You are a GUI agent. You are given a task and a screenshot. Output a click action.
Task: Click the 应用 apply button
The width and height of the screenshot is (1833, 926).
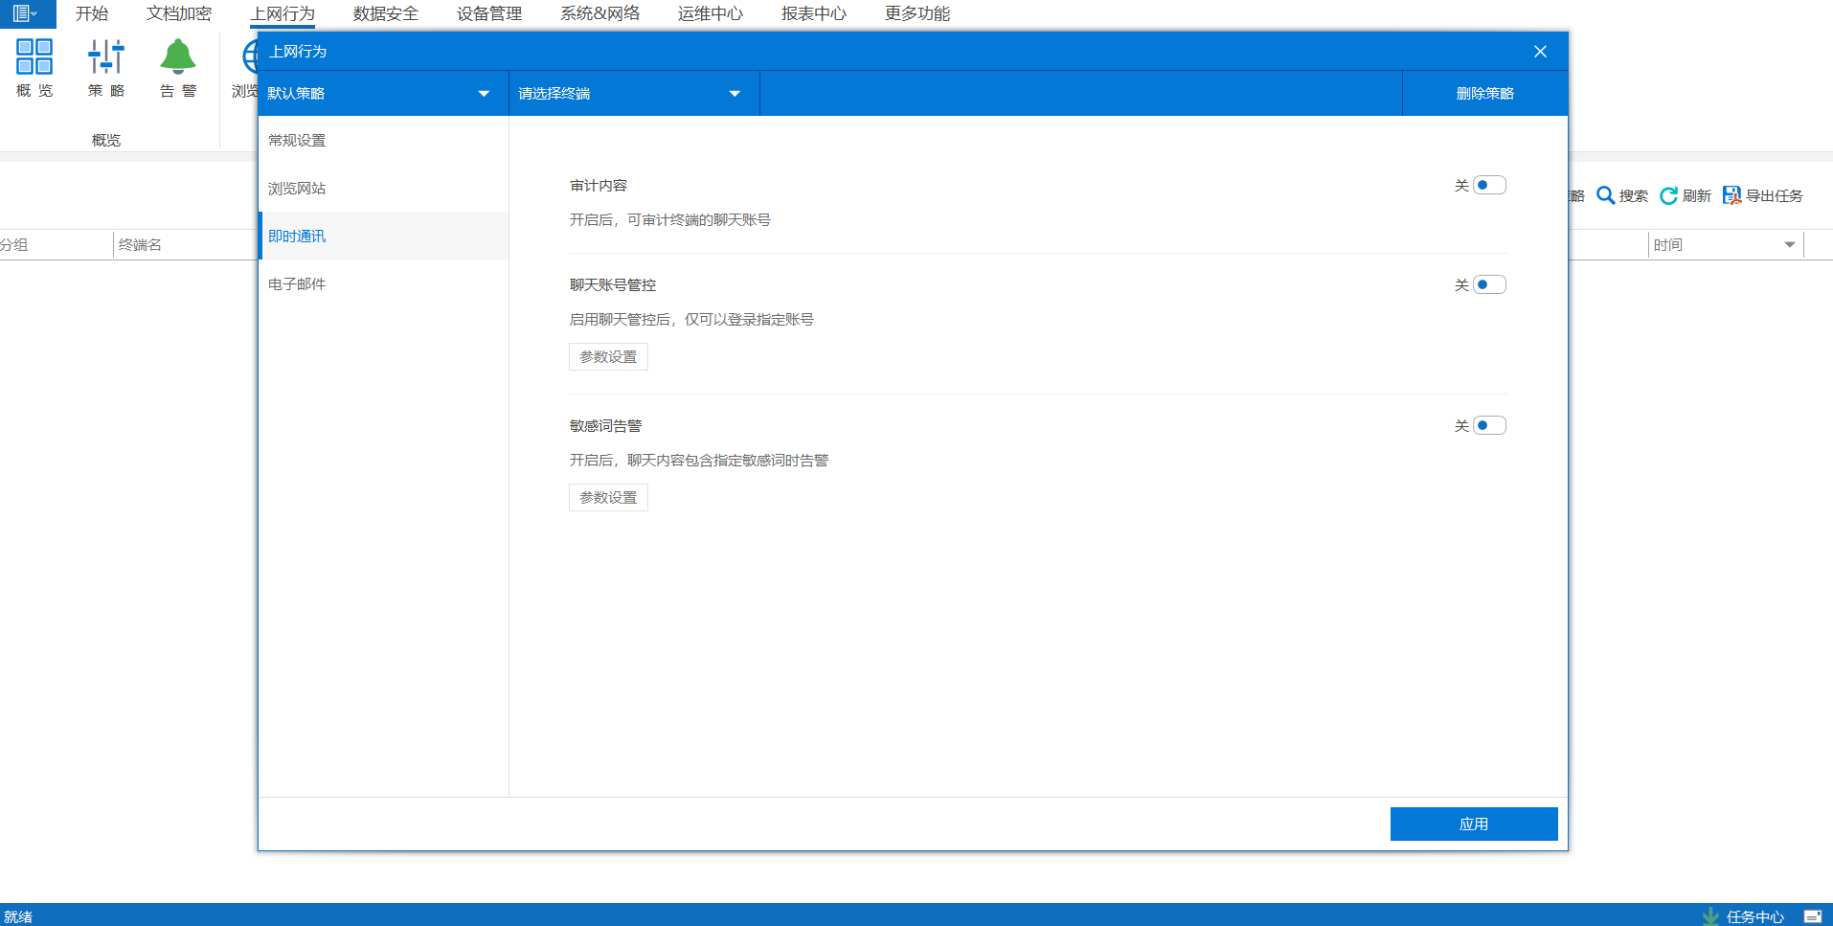pyautogui.click(x=1473, y=823)
